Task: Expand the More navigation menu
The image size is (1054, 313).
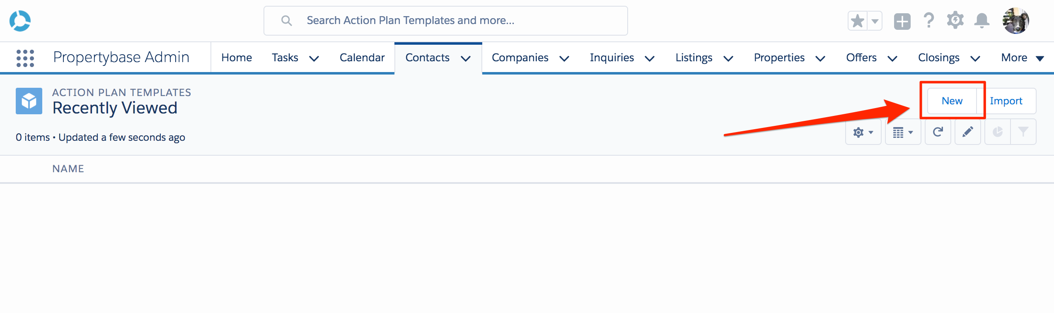Action: (1022, 58)
